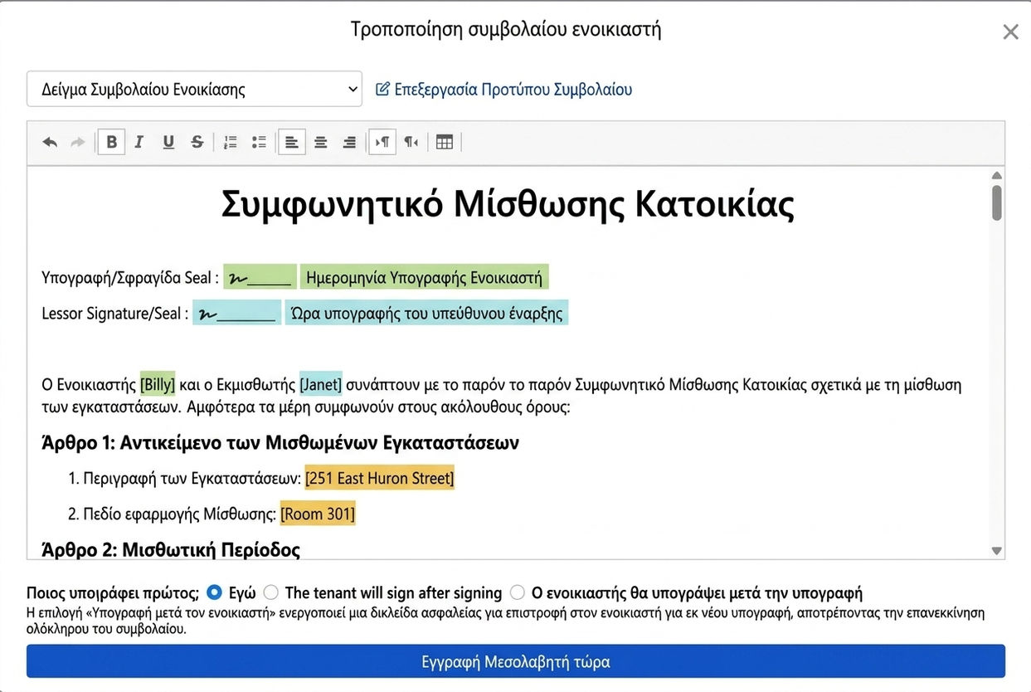The image size is (1031, 692).
Task: Click the 'Συμφωνητικό Μίσθωσης Κατοικίας' heading
Action: pyautogui.click(x=508, y=204)
